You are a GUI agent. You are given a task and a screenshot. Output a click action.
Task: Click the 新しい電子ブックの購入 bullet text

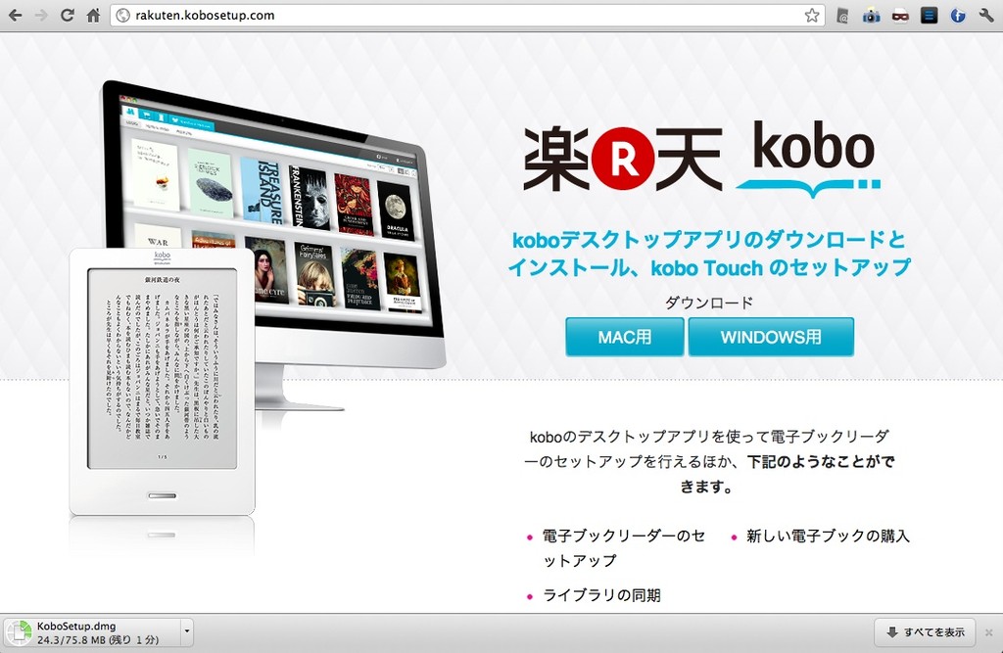pyautogui.click(x=828, y=536)
